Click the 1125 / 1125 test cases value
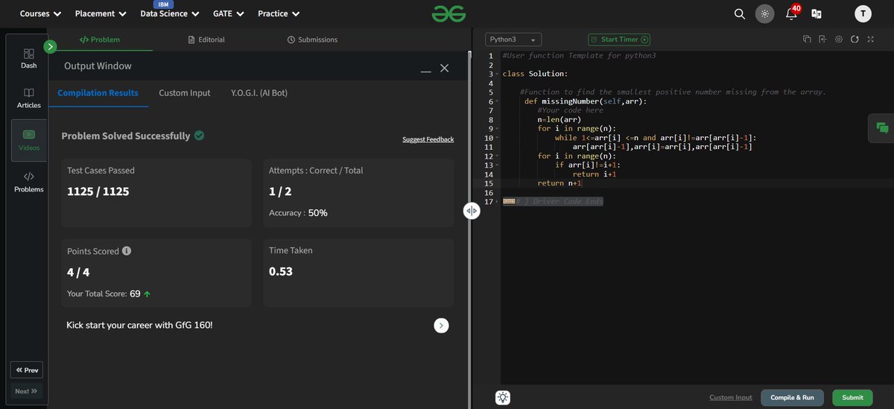894x409 pixels. tap(98, 191)
